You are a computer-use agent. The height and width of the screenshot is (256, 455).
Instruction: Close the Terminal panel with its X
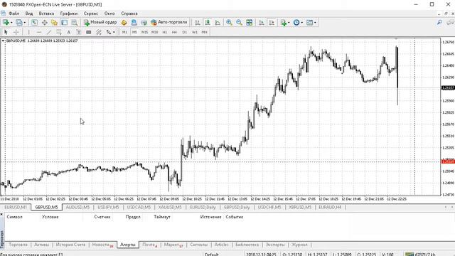click(1, 214)
